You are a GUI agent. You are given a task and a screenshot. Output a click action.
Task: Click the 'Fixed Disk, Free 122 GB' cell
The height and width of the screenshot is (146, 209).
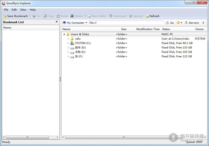pyautogui.click(x=177, y=56)
